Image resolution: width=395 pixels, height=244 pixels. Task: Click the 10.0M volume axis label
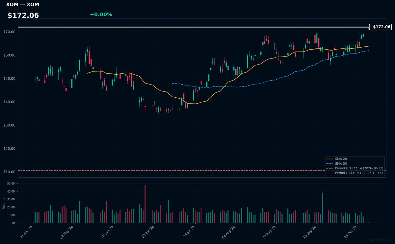point(11,215)
